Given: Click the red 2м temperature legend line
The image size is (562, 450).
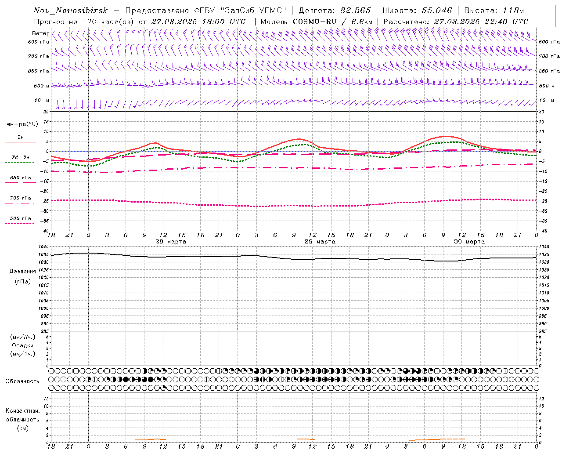Looking at the screenshot, I should [20, 142].
